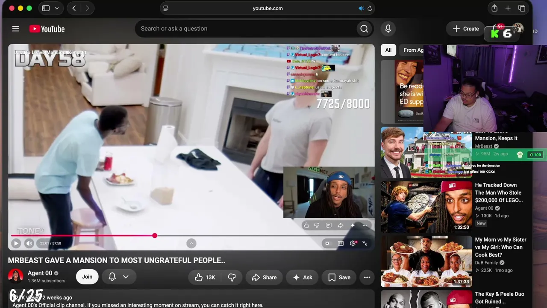This screenshot has width=547, height=308.
Task: Reload the youtube.com page
Action: coord(370,8)
